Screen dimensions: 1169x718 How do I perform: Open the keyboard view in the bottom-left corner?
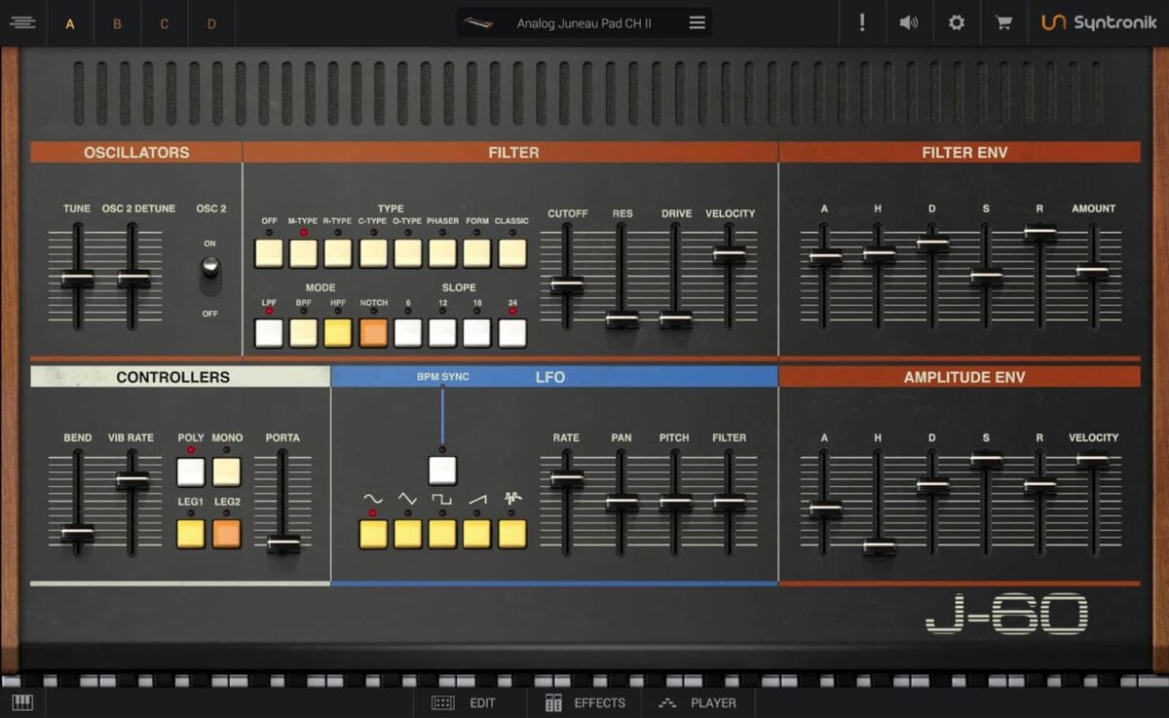point(22,701)
